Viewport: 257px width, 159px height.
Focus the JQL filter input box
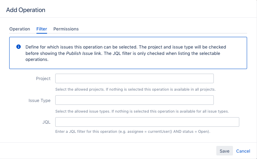tap(147, 122)
